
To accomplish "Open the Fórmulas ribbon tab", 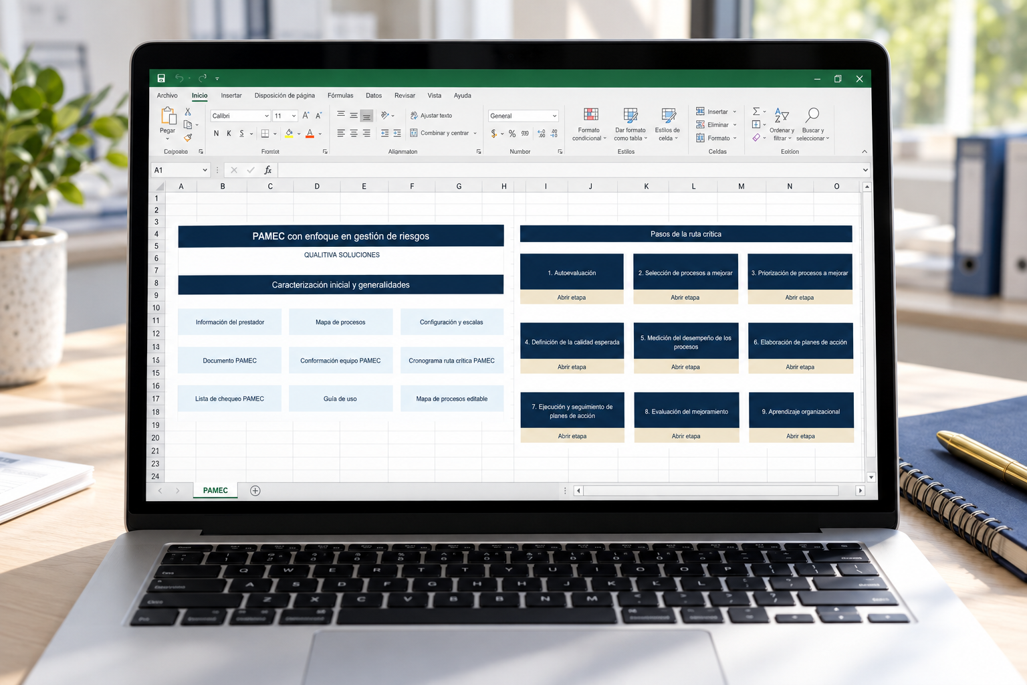I will pyautogui.click(x=340, y=96).
